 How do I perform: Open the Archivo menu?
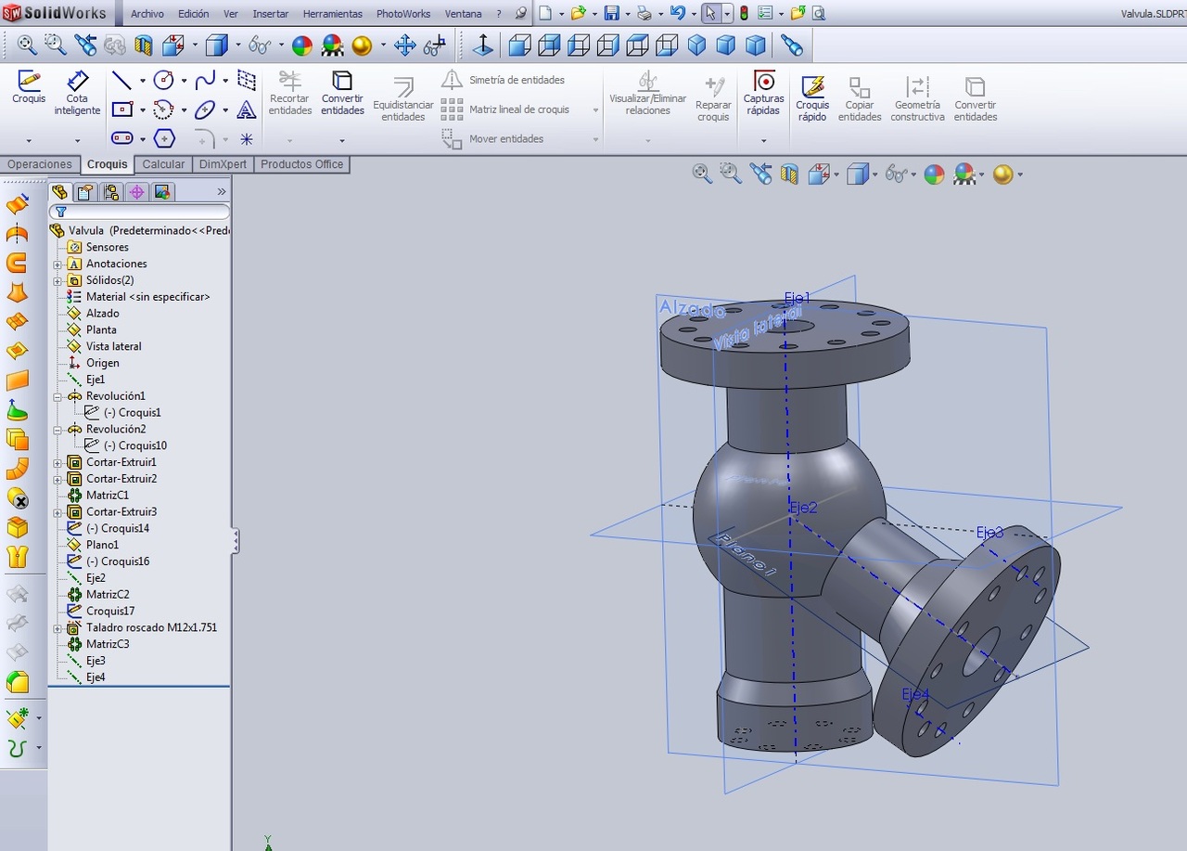147,14
